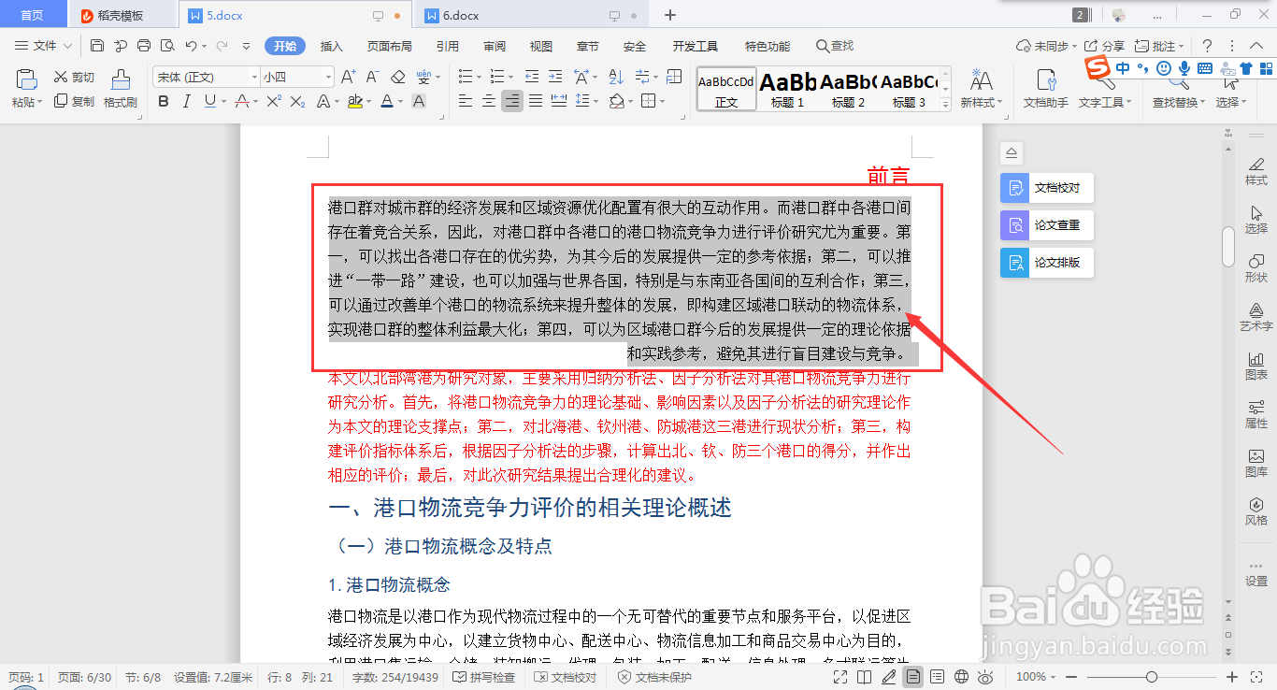Expand the font name dropdown
1277x690 pixels.
coord(254,77)
